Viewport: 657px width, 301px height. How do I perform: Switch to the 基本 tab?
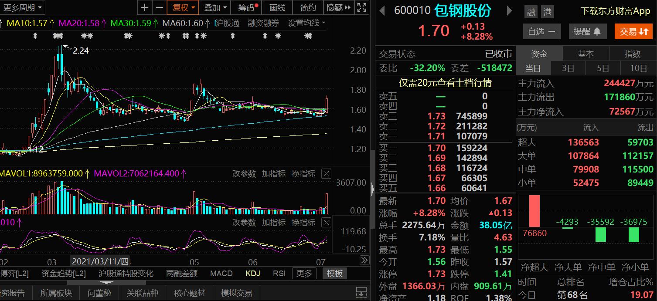point(586,54)
